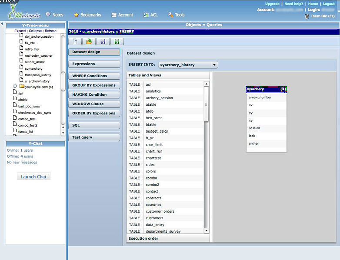Open the Tools menu

click(176, 15)
